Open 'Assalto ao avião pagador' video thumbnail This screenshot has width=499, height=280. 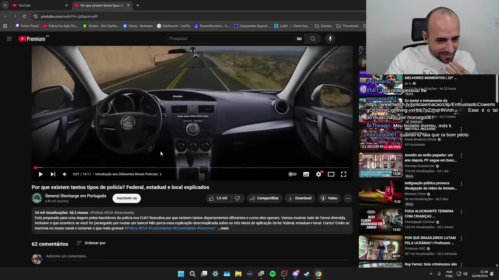[x=380, y=165]
